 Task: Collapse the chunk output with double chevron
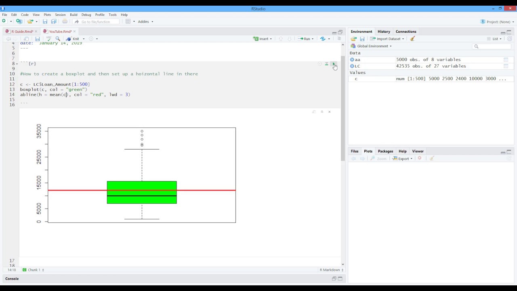point(322,112)
